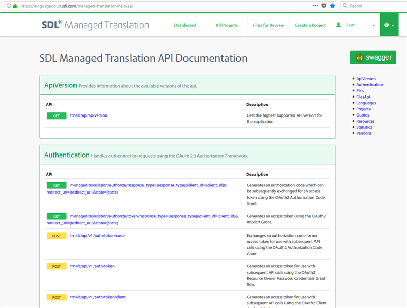The height and width of the screenshot is (308, 407).
Task: Jump to Languages in sidebar list
Action: click(x=366, y=103)
